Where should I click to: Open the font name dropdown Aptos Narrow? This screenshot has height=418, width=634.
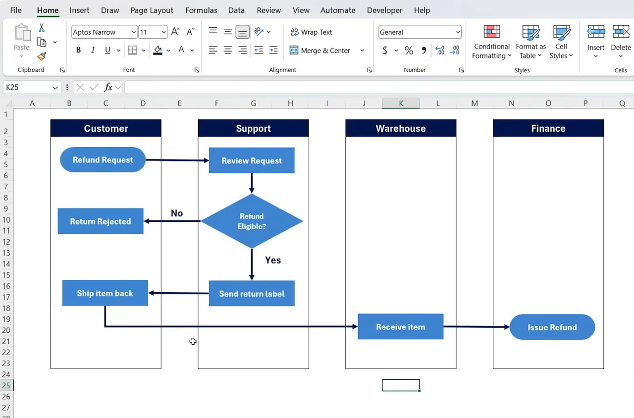click(134, 32)
